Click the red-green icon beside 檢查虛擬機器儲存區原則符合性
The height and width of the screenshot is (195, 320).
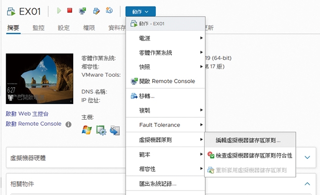point(211,155)
